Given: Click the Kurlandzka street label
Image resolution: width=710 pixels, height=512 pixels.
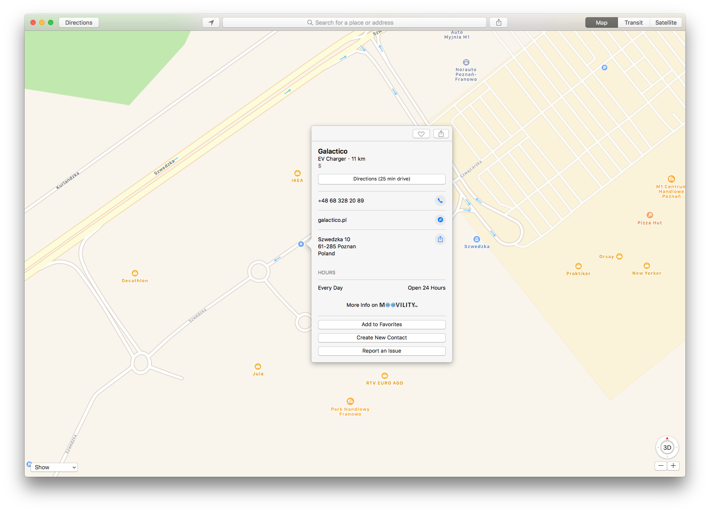Looking at the screenshot, I should (68, 181).
